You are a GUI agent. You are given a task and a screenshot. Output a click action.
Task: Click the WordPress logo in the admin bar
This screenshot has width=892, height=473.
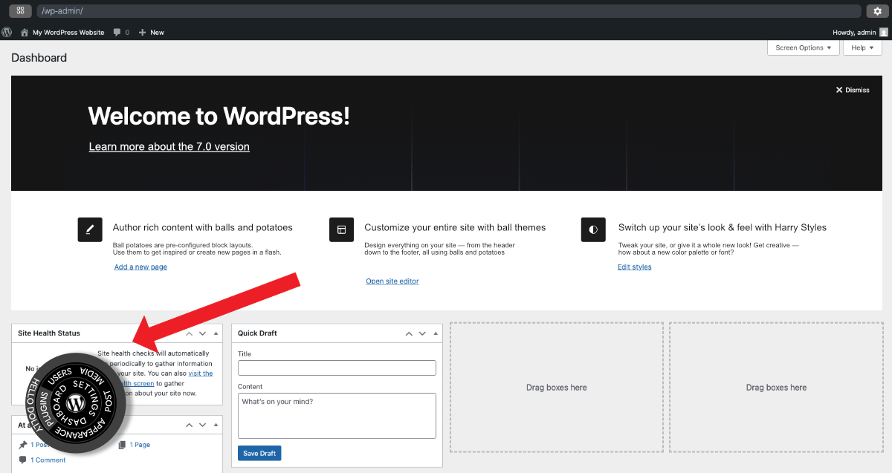point(7,33)
